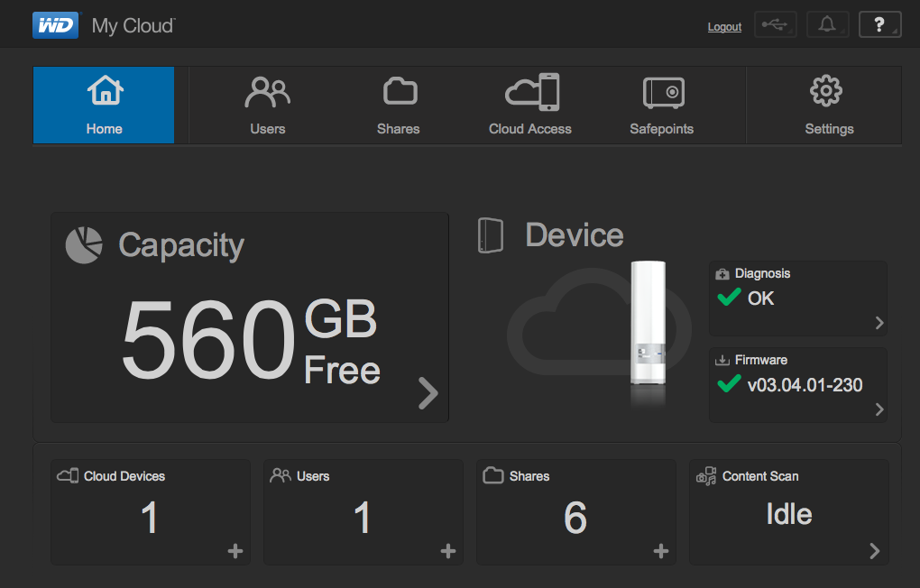Viewport: 920px width, 588px height.
Task: Click the Capacity heading
Action: click(181, 245)
